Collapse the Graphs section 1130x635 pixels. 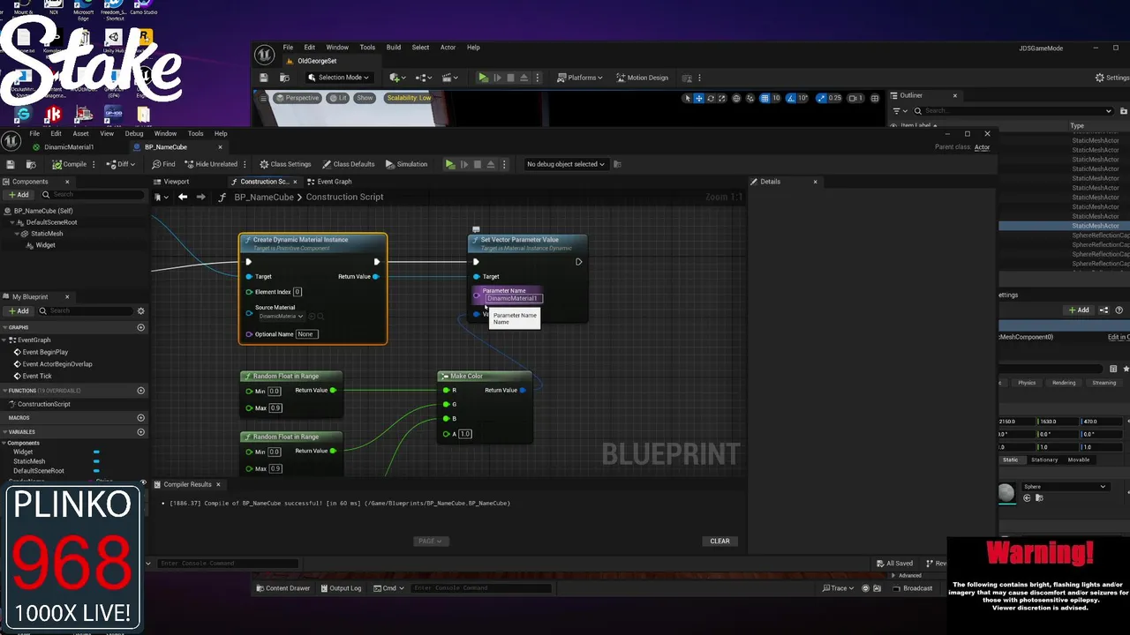(x=4, y=327)
